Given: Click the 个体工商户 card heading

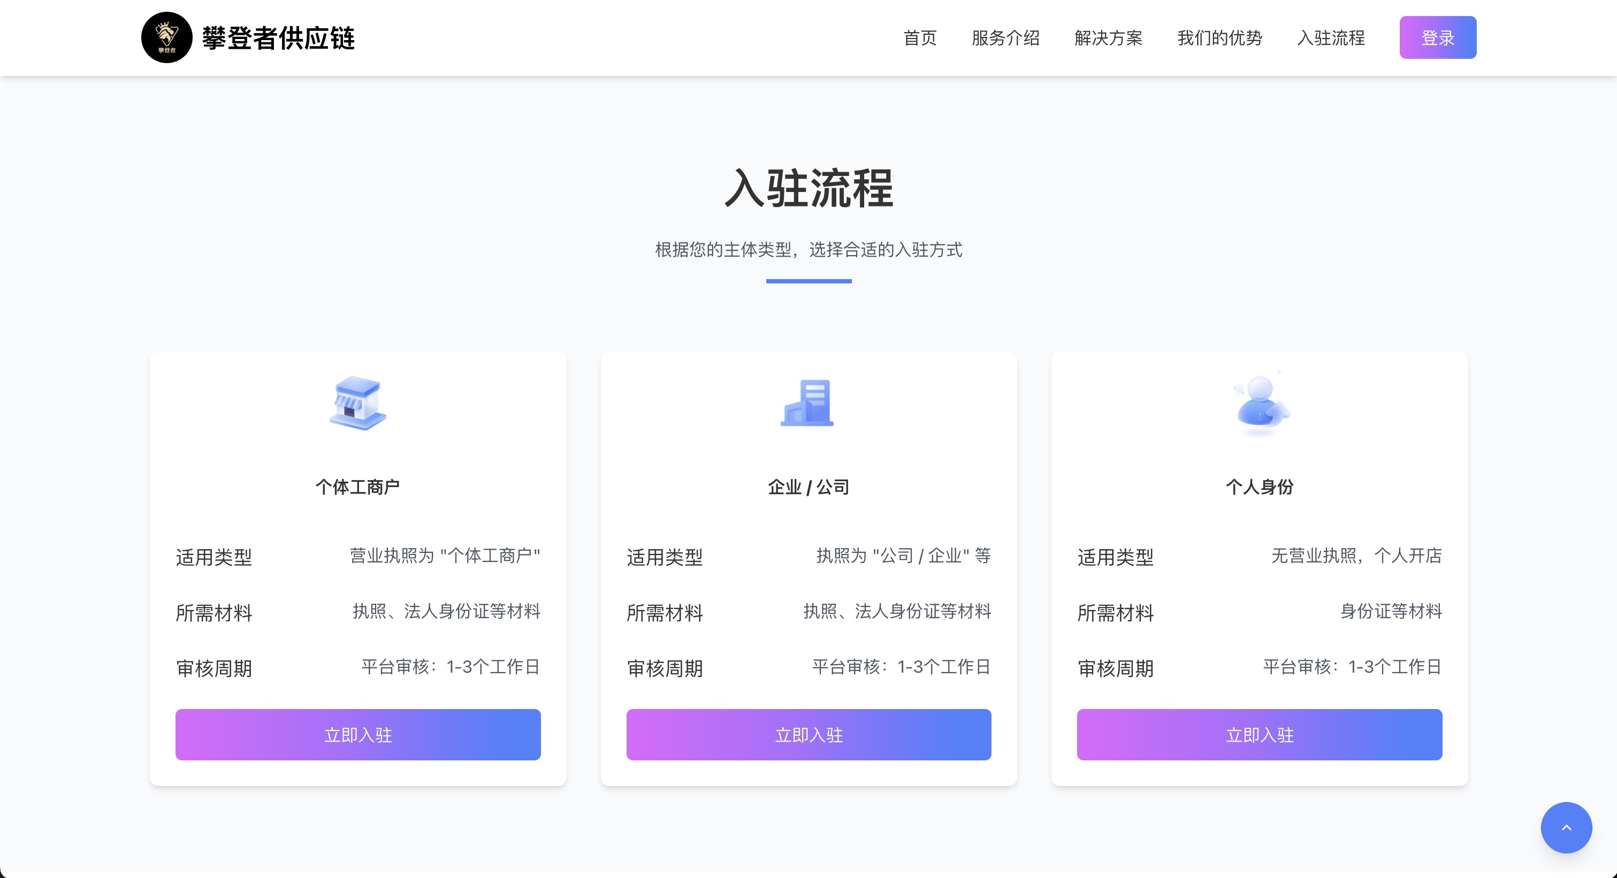Looking at the screenshot, I should tap(358, 487).
